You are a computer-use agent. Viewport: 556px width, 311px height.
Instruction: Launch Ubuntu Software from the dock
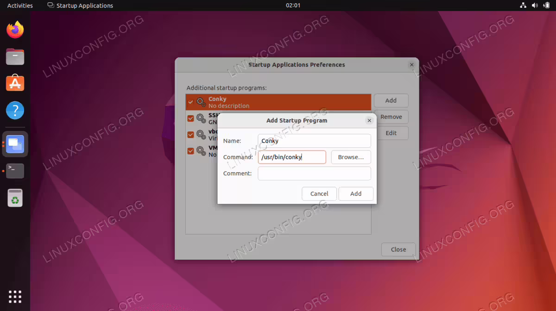[15, 84]
